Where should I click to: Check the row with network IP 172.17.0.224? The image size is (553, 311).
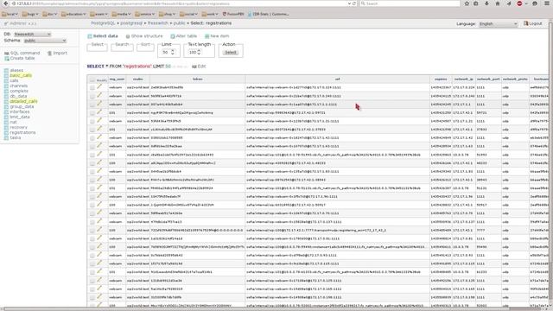[x=92, y=87]
